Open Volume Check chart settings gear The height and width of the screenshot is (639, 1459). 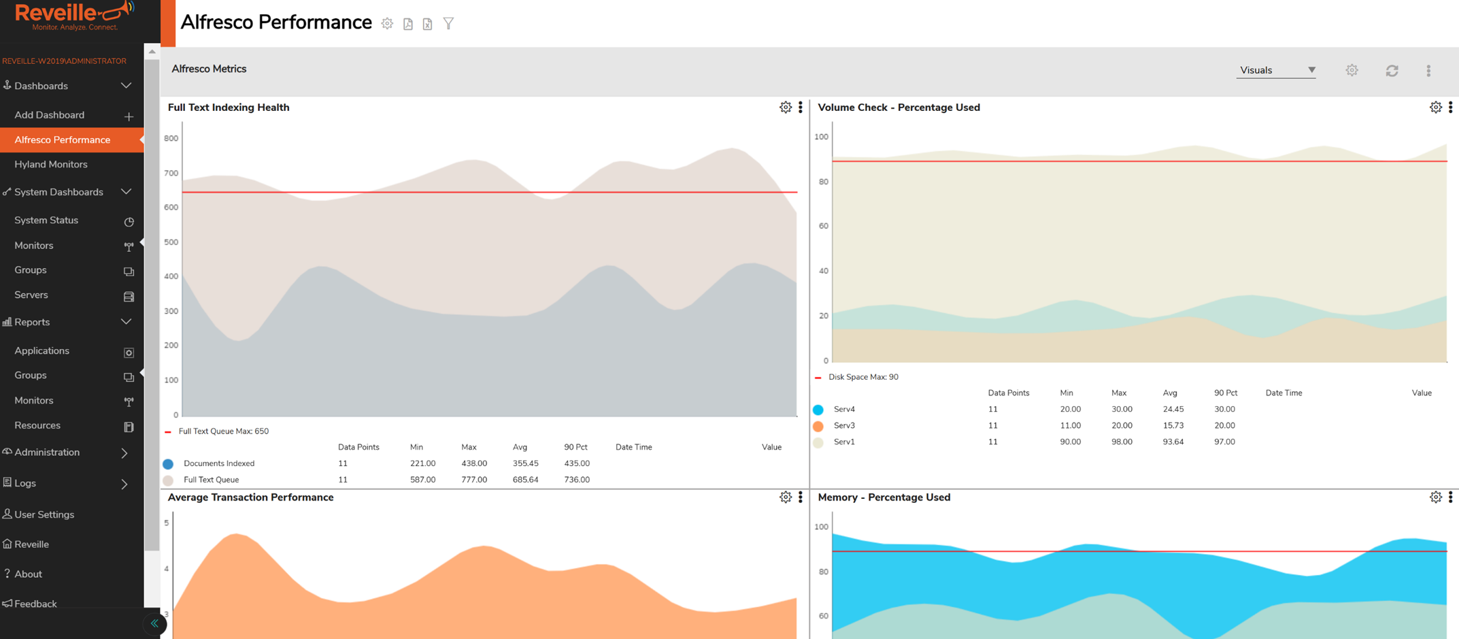1436,108
